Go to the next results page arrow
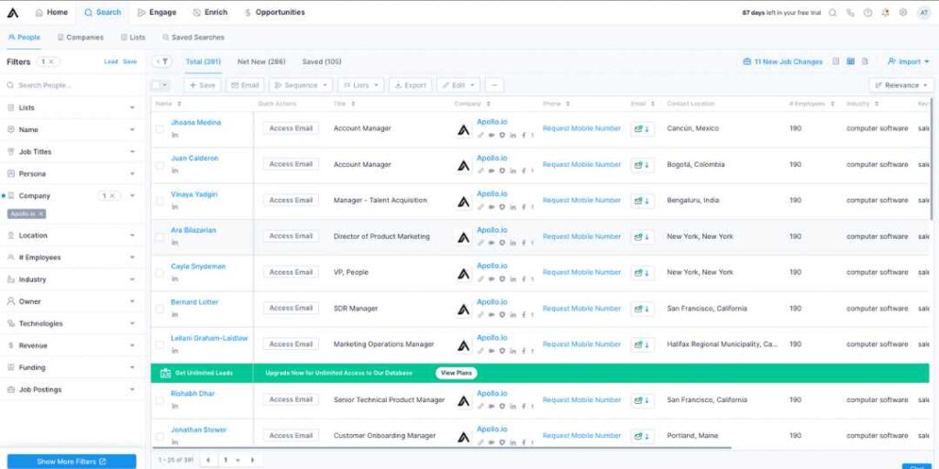 [x=253, y=460]
